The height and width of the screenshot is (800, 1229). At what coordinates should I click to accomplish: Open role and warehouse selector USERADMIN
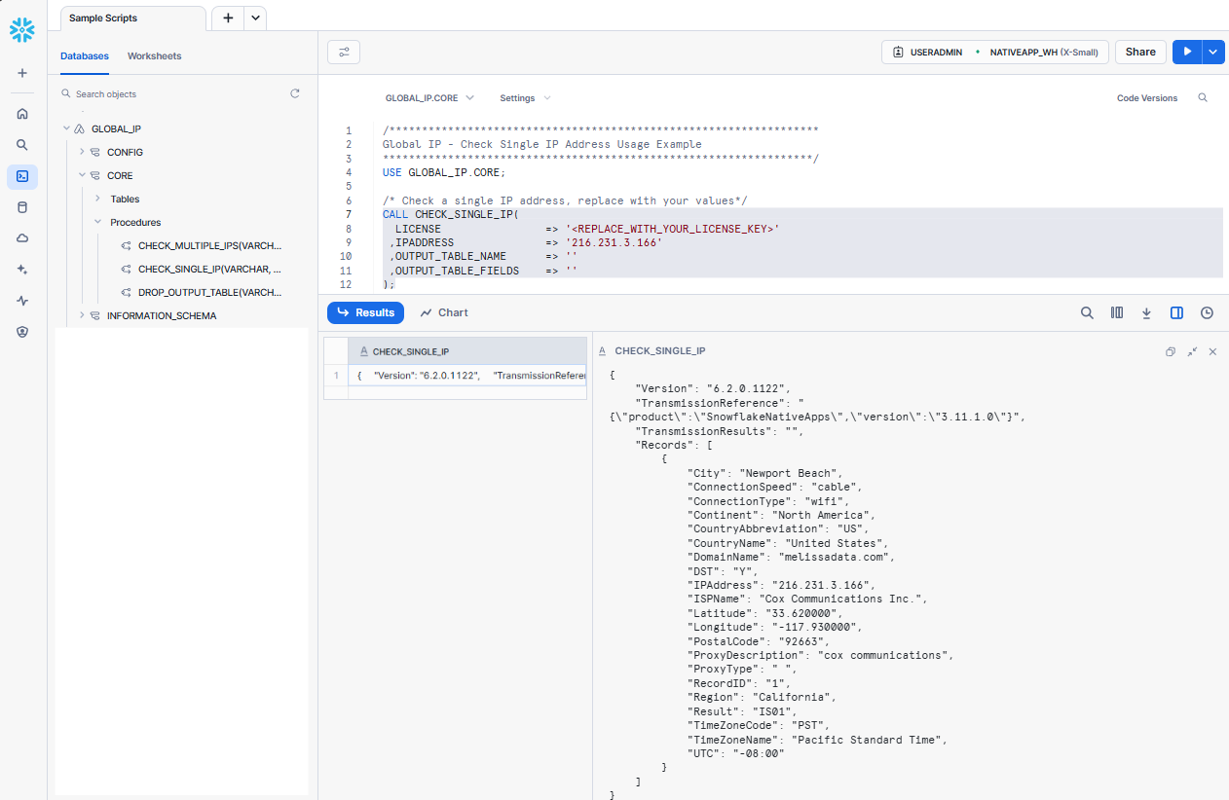pos(995,52)
